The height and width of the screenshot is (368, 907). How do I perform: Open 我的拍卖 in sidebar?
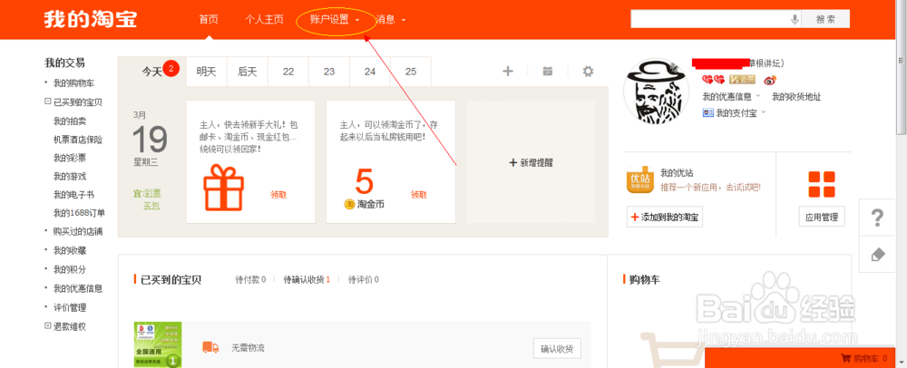70,121
